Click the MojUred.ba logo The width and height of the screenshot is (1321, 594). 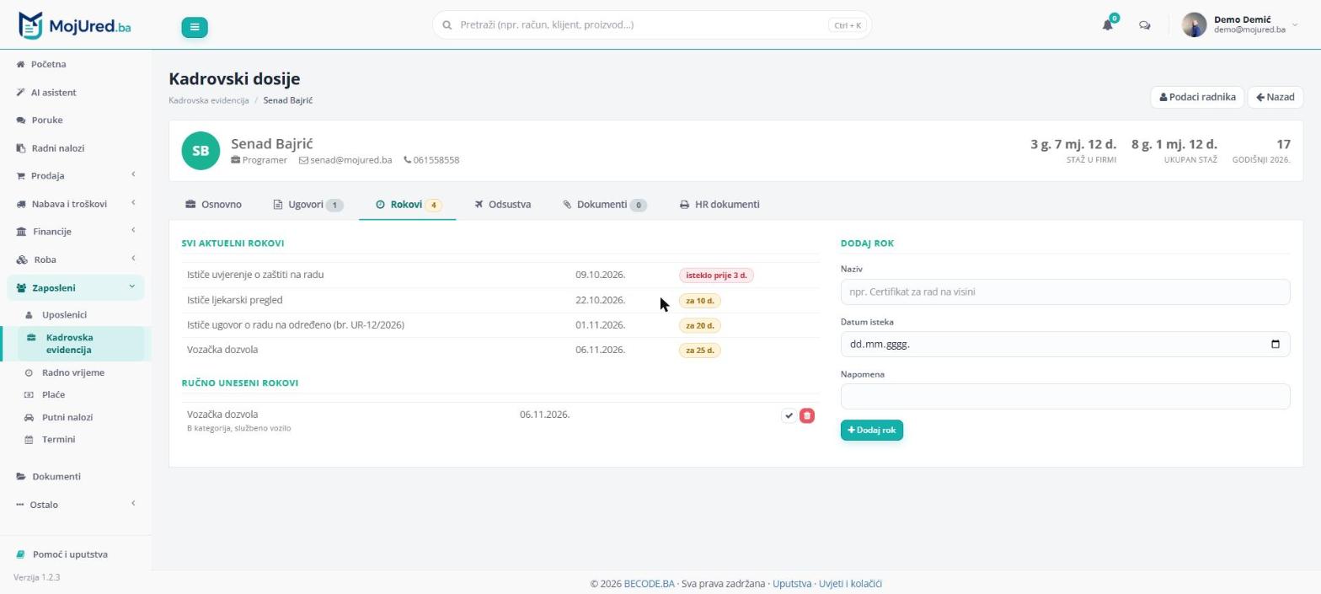(x=74, y=25)
